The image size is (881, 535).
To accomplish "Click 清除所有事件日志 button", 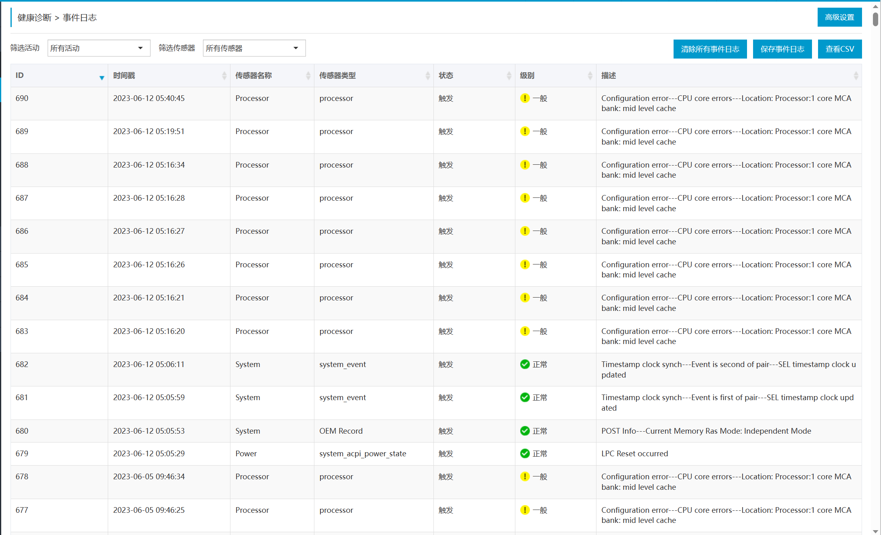I will click(x=710, y=49).
